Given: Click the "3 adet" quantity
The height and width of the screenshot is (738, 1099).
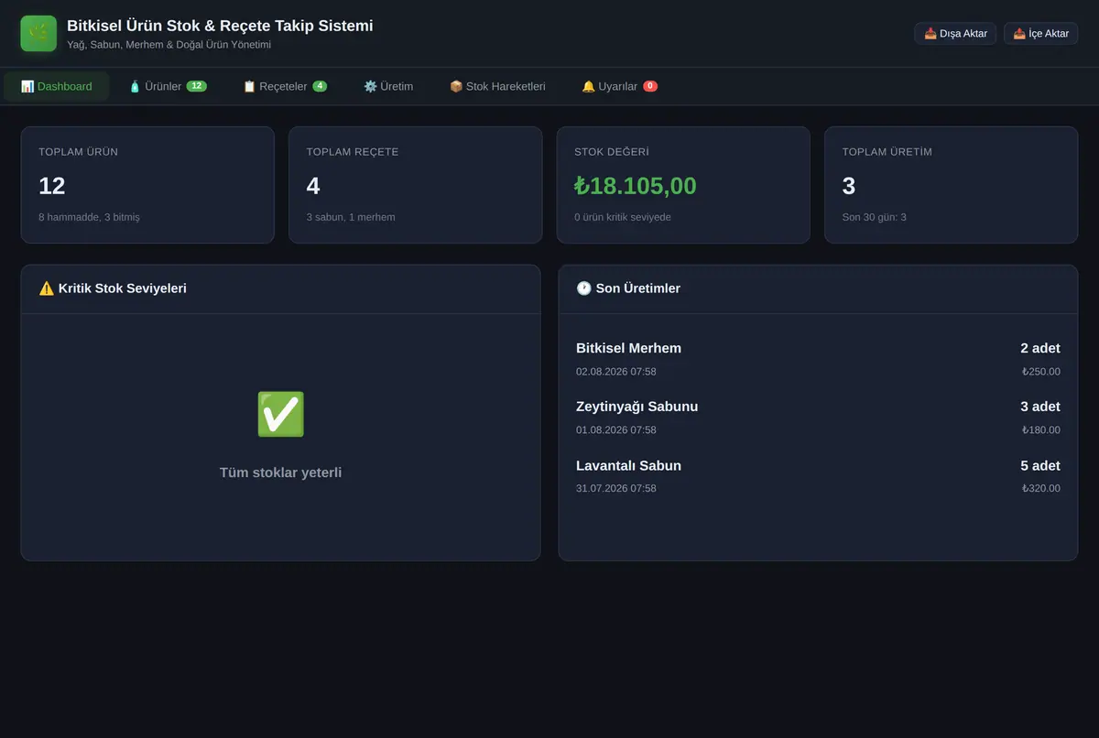Looking at the screenshot, I should tap(1040, 407).
